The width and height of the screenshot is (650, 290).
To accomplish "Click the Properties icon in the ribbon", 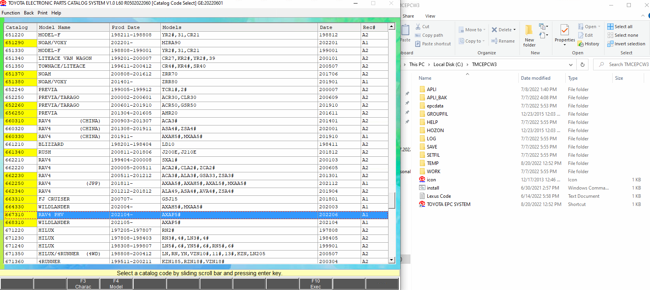I will [565, 30].
